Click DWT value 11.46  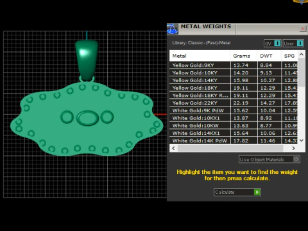pos(268,141)
